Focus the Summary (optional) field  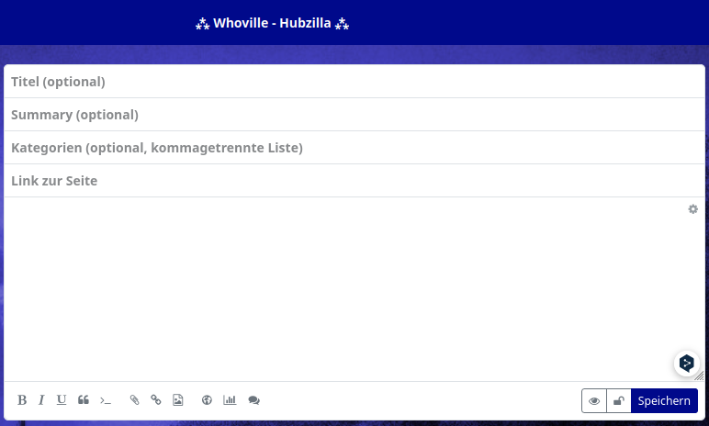[x=354, y=115]
